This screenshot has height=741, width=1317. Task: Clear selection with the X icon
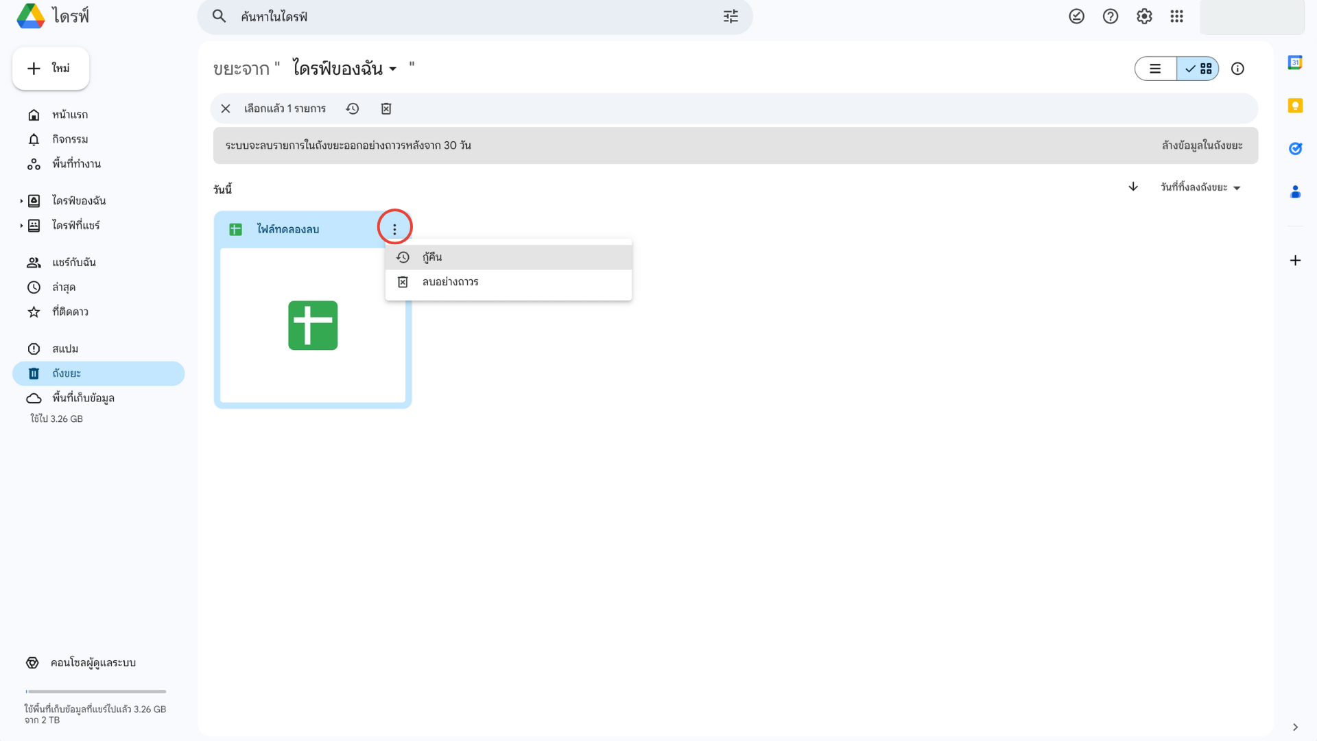pyautogui.click(x=226, y=108)
